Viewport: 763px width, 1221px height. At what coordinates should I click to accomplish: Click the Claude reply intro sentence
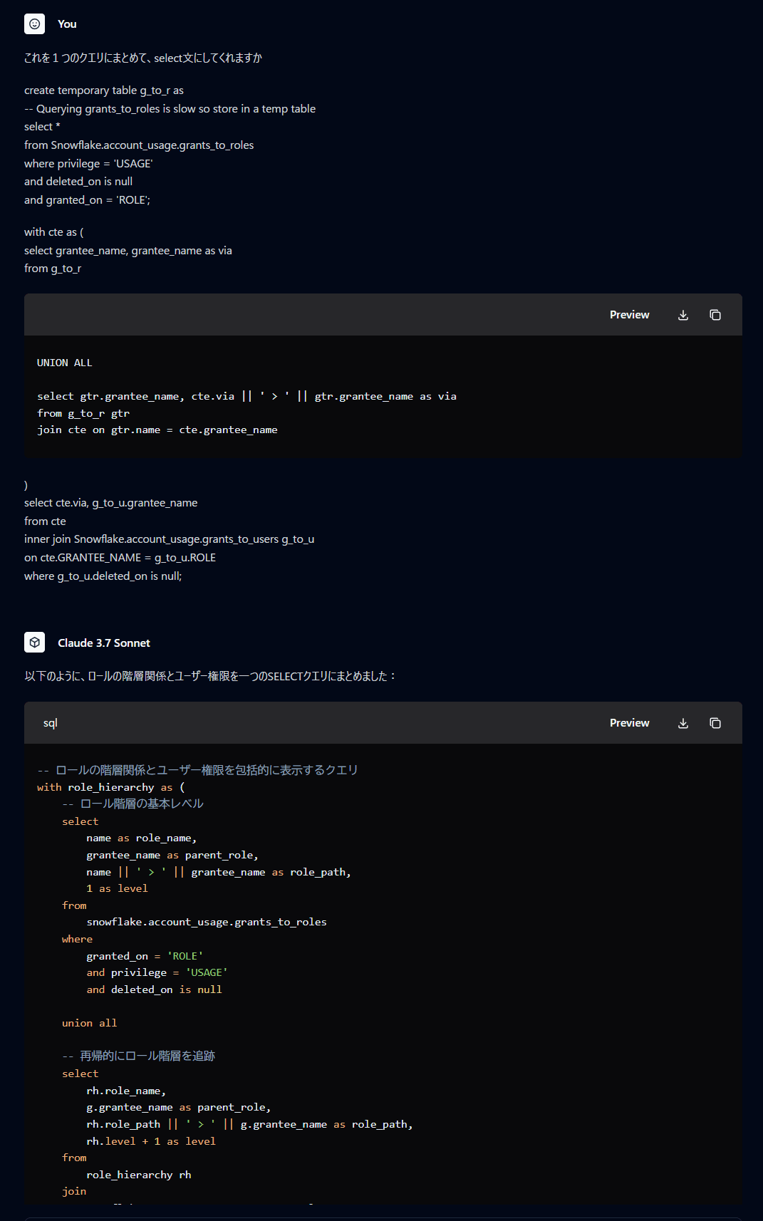click(x=210, y=676)
